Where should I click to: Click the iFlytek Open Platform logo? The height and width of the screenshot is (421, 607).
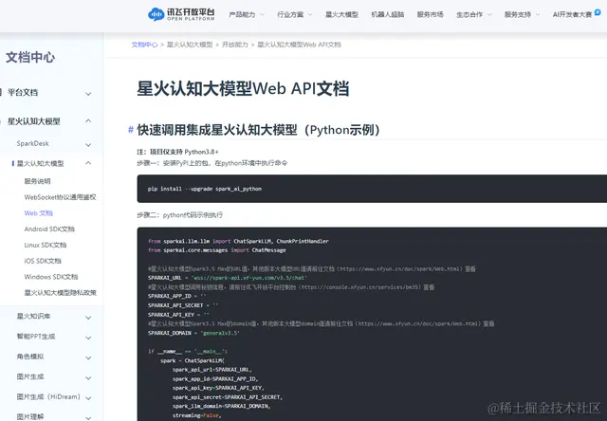point(181,14)
